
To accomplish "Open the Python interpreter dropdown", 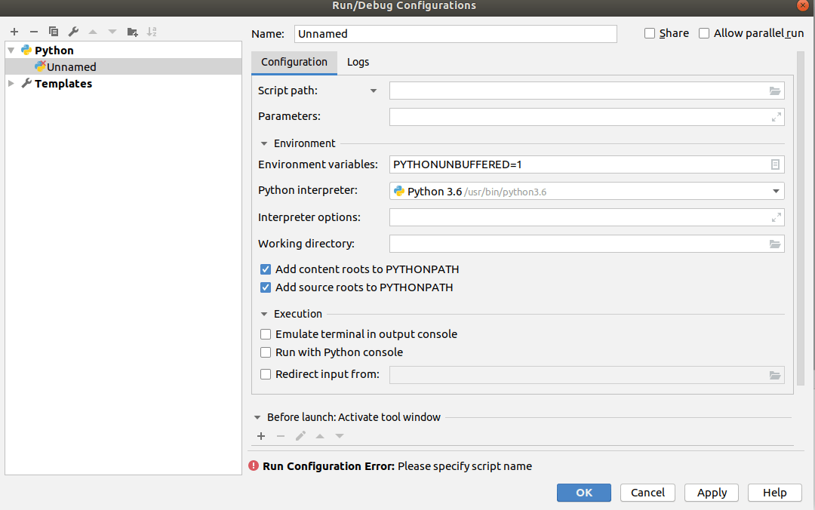I will (776, 192).
